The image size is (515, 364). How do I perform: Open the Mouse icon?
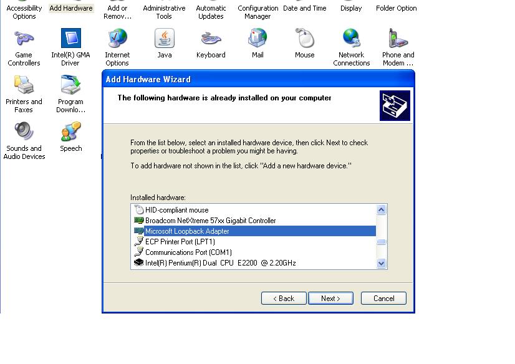click(x=304, y=38)
